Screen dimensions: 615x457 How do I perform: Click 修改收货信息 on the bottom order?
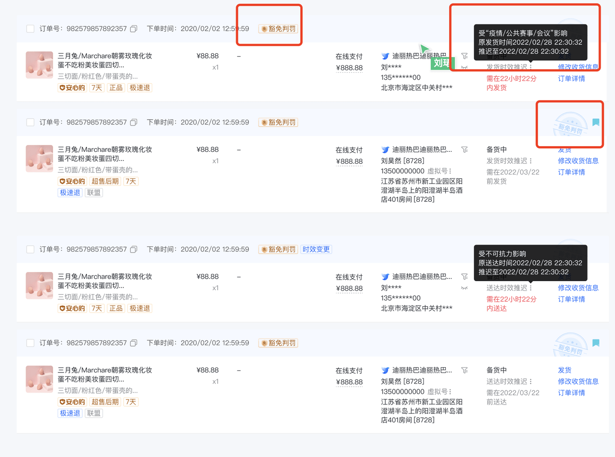[x=578, y=381]
